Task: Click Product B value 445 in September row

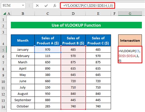Action: click(73, 100)
